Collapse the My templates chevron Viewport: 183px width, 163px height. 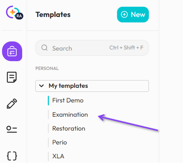(x=42, y=86)
